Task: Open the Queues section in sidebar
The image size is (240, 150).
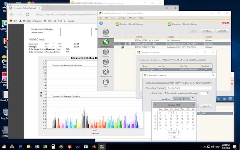Action: point(106,33)
